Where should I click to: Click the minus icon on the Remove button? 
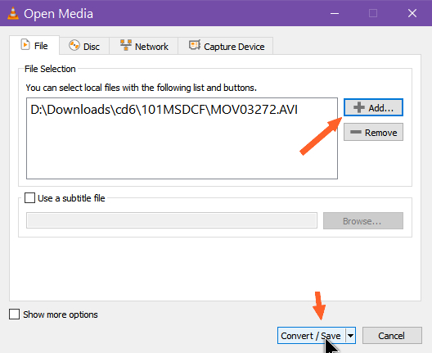click(x=356, y=132)
